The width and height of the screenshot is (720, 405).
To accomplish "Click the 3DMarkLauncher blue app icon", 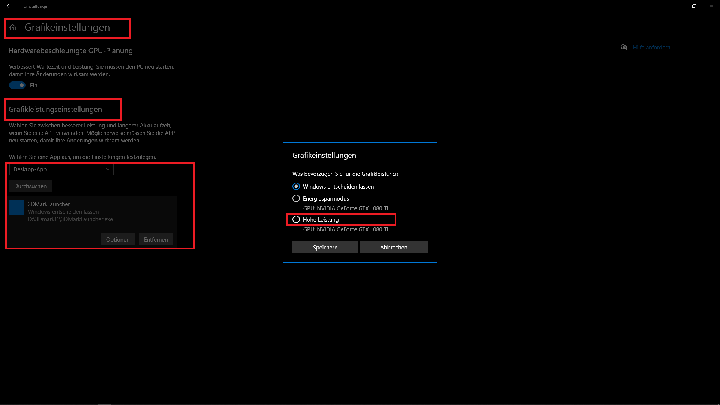I will pyautogui.click(x=16, y=208).
